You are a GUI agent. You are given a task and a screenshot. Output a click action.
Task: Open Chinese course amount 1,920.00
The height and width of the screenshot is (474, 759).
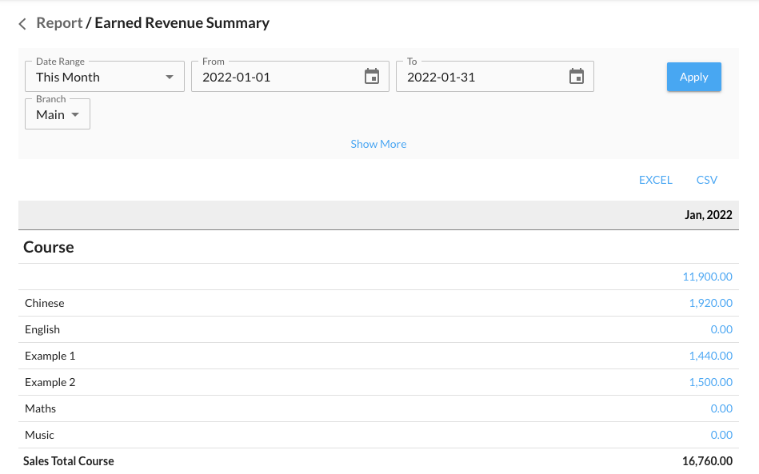[710, 303]
